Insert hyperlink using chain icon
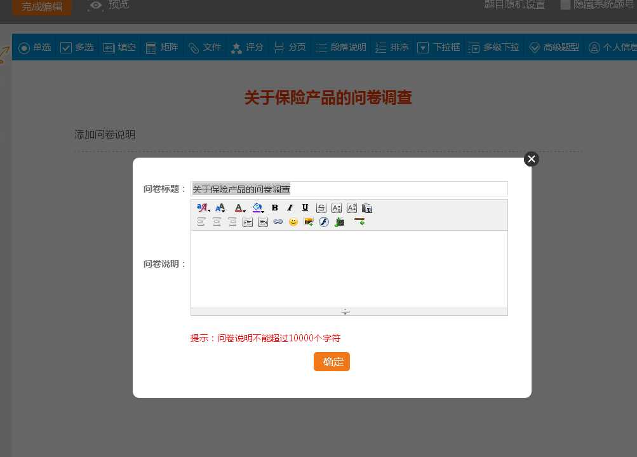The image size is (637, 457). click(278, 222)
